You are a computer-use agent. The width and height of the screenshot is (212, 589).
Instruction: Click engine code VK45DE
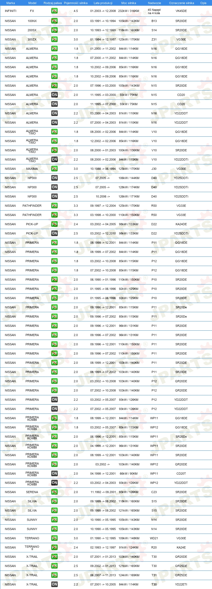[181, 11]
